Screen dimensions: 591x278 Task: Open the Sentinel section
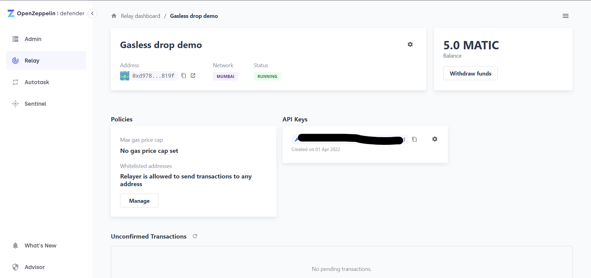(36, 104)
